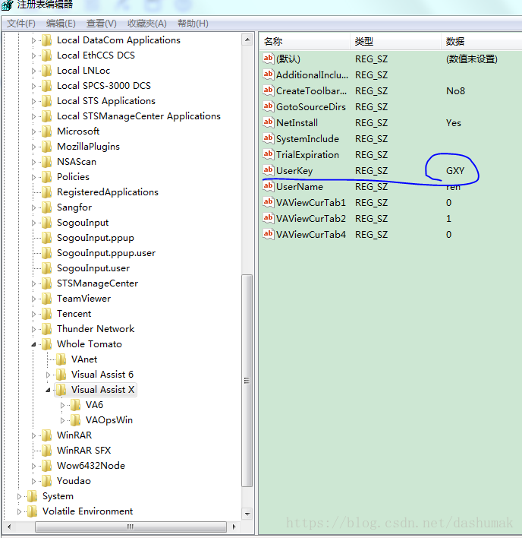The image size is (522, 538).
Task: Click the Registry Editor title bar icon
Action: point(7,5)
